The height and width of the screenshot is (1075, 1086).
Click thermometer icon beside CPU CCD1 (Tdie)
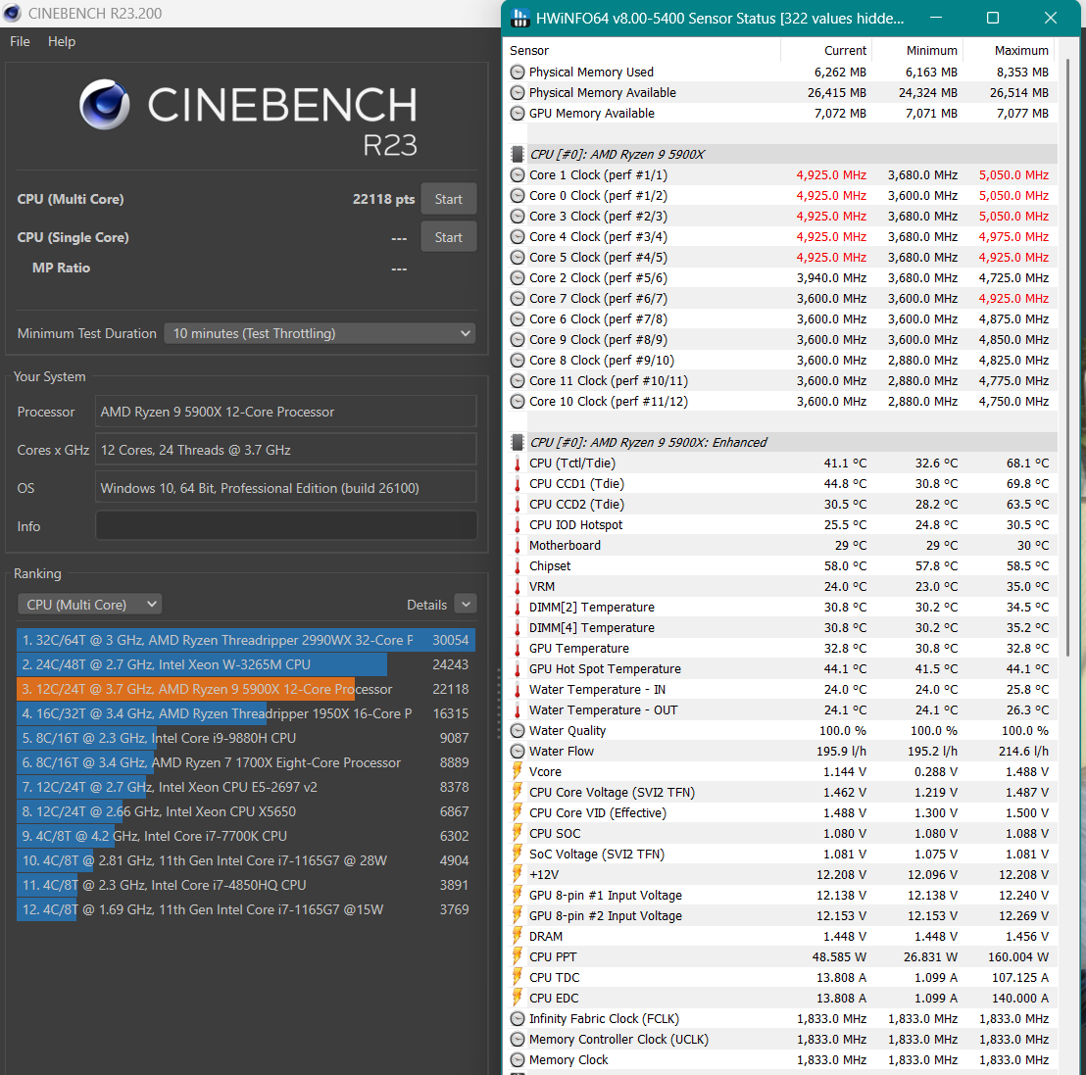518,484
